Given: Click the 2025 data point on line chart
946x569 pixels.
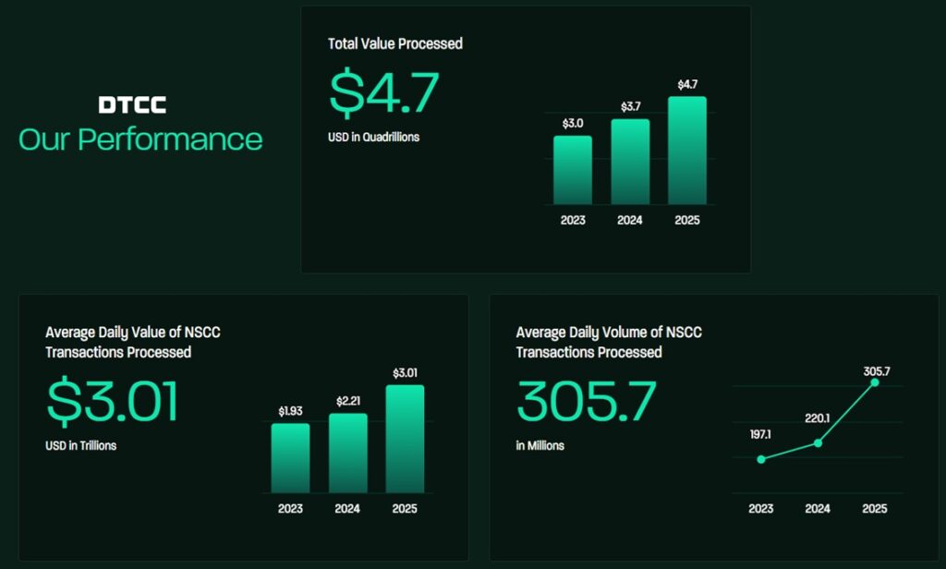Looking at the screenshot, I should [875, 382].
